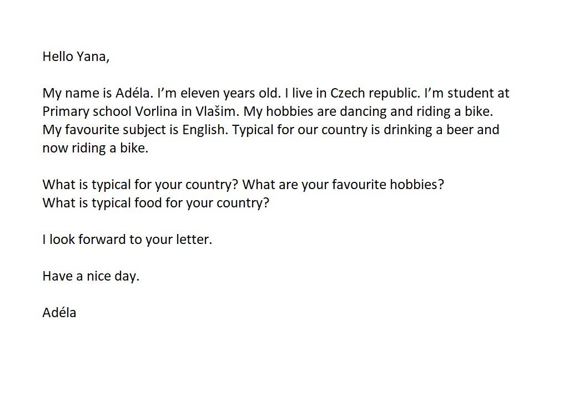Click the word "beer" in the paragraph
This screenshot has width=564, height=397.
pos(460,130)
